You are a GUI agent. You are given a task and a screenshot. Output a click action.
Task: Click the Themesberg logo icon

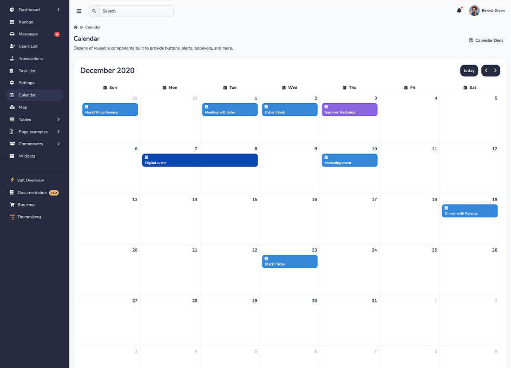tap(13, 217)
